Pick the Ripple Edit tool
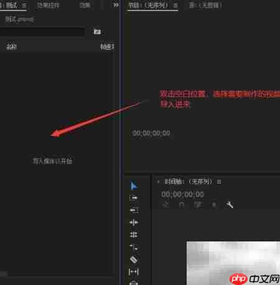Viewport: 280px width, 285px height. [134, 222]
